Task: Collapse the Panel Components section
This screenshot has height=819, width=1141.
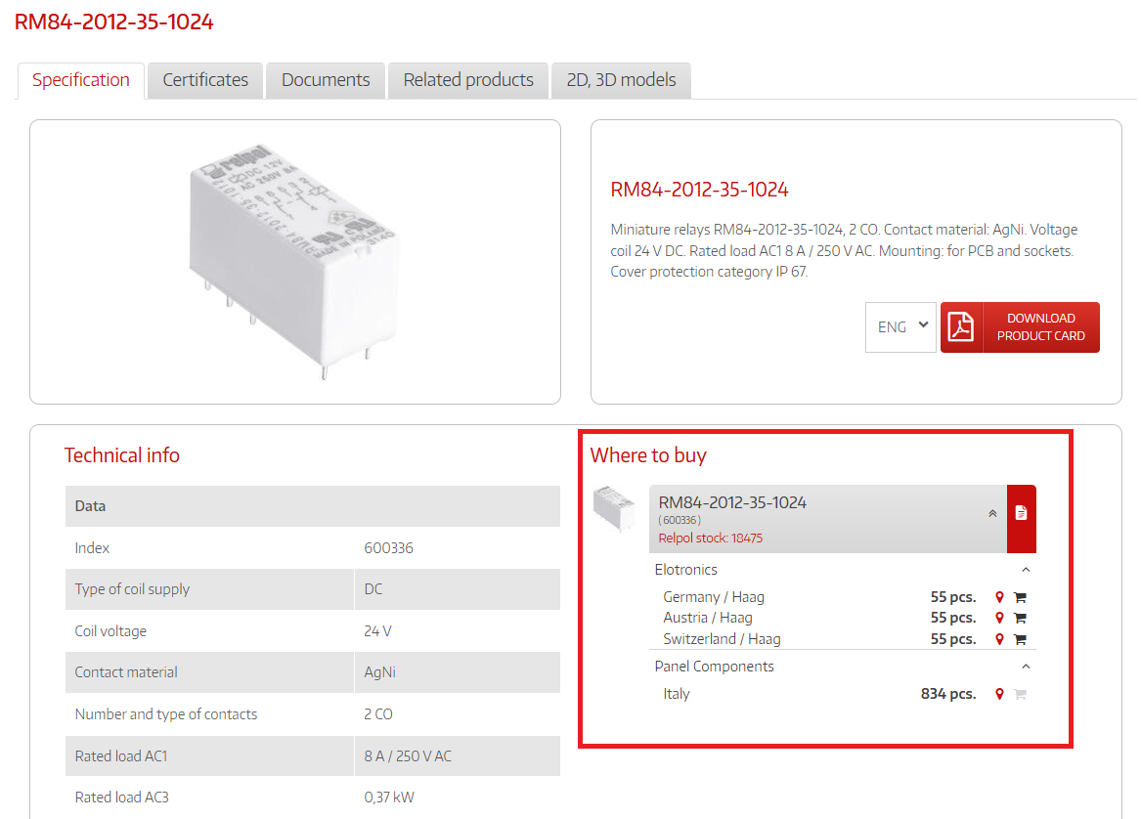Action: pyautogui.click(x=1026, y=667)
